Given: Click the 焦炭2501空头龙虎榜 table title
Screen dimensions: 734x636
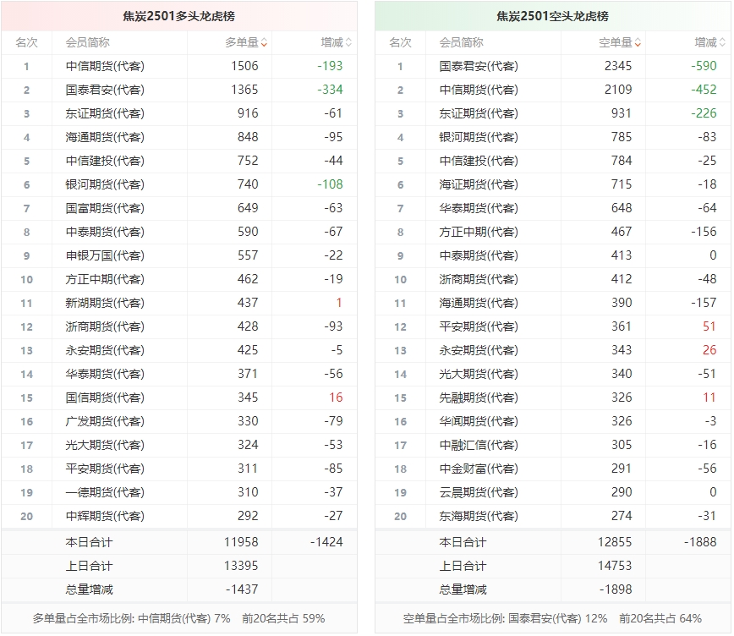Looking at the screenshot, I should pyautogui.click(x=552, y=16).
